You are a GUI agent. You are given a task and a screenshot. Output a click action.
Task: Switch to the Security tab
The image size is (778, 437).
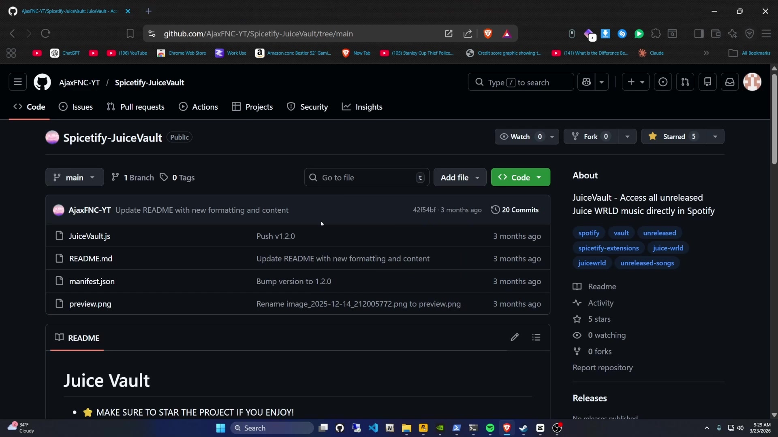(308, 107)
